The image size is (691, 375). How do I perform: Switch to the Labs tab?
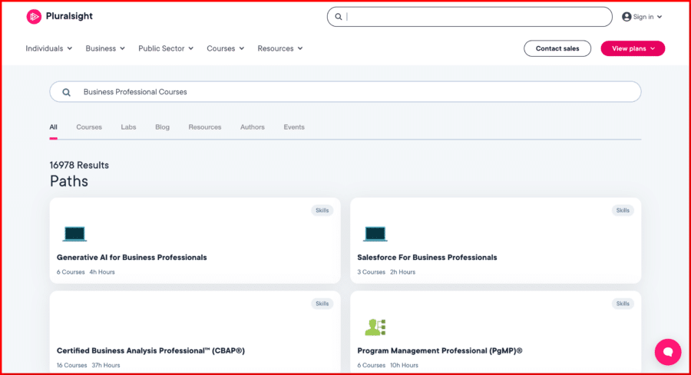128,127
